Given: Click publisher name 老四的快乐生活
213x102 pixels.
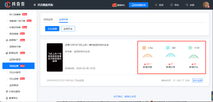Looking at the screenshot, I should (82, 51).
